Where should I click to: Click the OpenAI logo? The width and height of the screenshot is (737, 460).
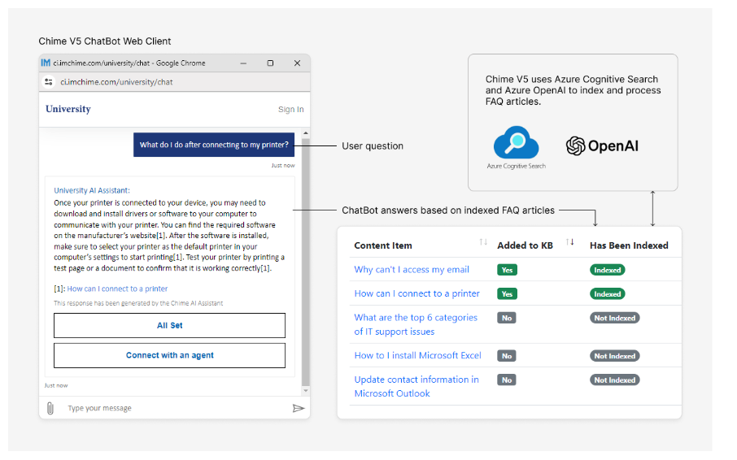602,145
